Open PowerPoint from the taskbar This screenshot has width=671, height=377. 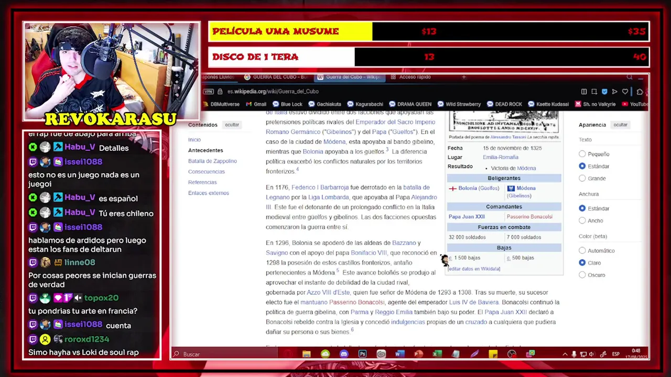418,354
